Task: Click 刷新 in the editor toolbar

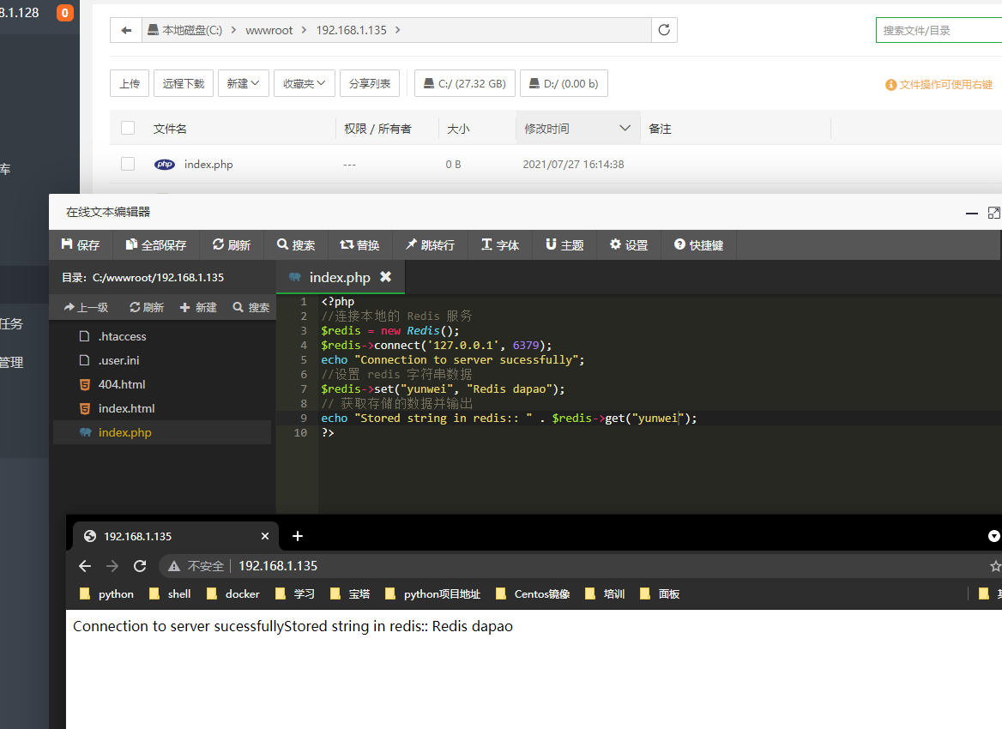Action: (x=232, y=244)
